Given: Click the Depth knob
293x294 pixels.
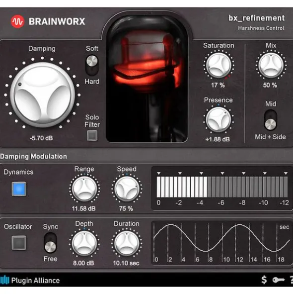Looking at the screenshot, I should (x=84, y=243).
